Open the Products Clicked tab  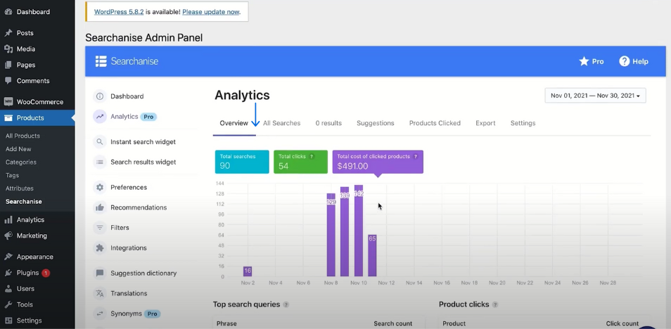(x=435, y=123)
